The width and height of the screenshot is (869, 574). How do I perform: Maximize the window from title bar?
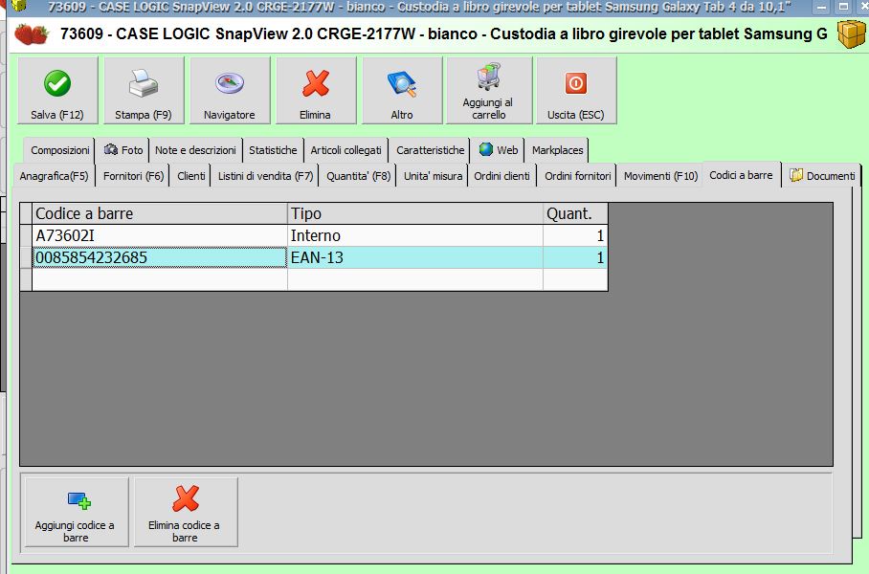pos(843,8)
